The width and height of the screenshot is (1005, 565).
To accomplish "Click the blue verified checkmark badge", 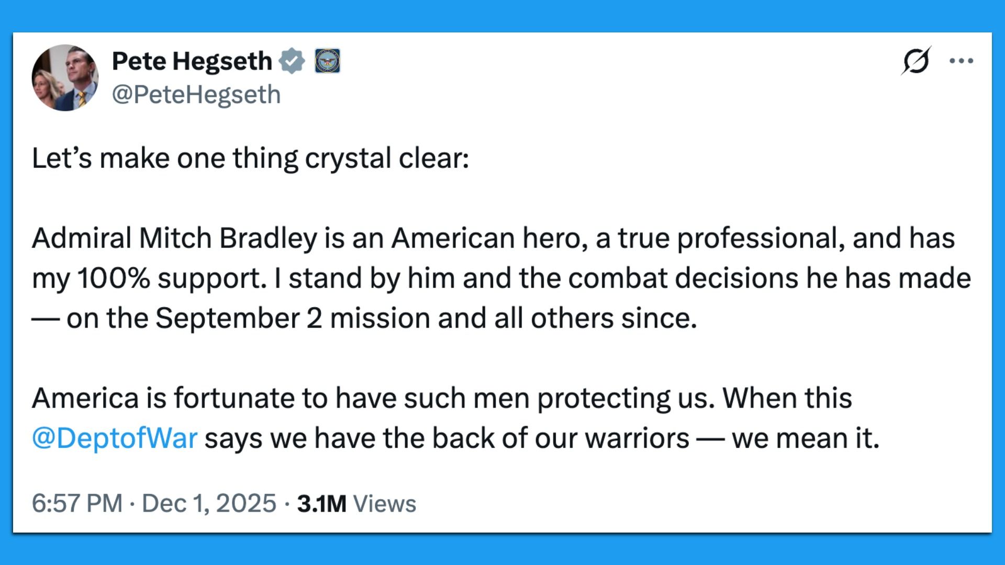I will [292, 60].
